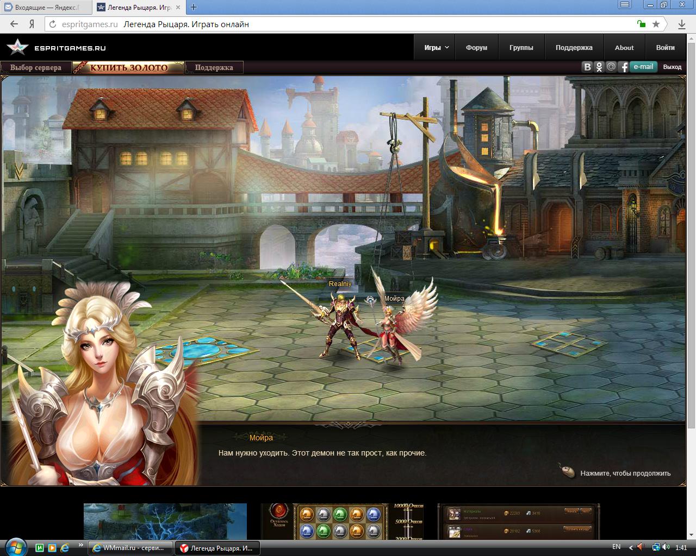Open the Windows Start button
Viewport: 696px width, 556px height.
click(15, 547)
